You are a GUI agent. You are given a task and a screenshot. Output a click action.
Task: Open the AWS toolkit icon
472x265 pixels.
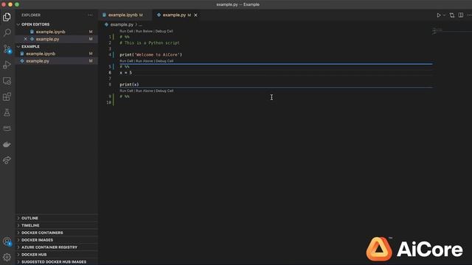click(7, 129)
